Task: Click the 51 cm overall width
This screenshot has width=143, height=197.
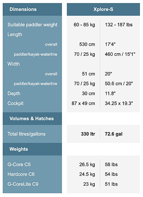Action: click(88, 74)
